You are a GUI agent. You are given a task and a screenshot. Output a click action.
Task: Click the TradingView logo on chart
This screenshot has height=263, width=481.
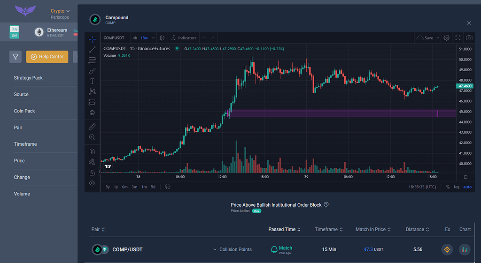click(108, 166)
